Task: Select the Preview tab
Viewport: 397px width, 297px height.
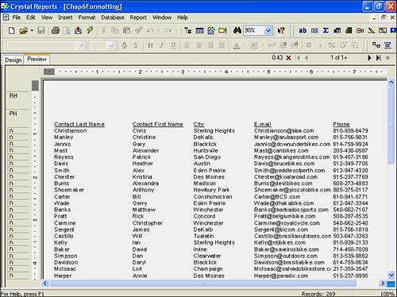Action: 37,60
